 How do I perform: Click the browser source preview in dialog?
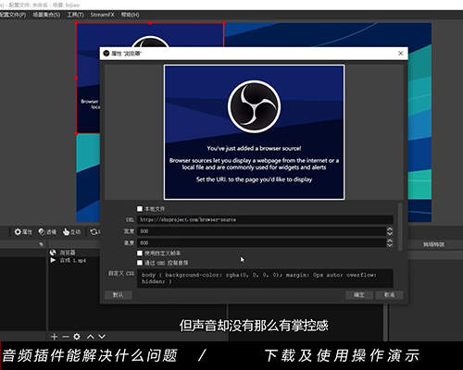click(255, 132)
